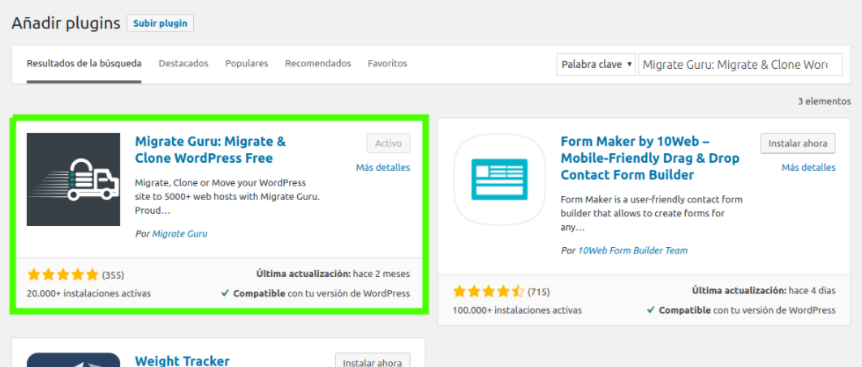Click the Form Maker description text
This screenshot has width=862, height=367.
click(650, 213)
